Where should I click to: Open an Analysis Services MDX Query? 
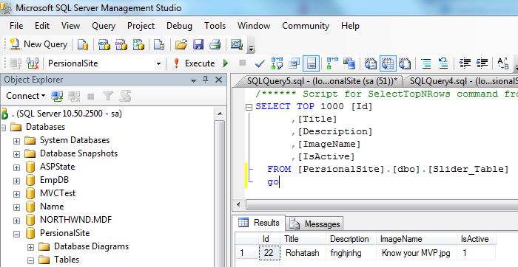104,44
